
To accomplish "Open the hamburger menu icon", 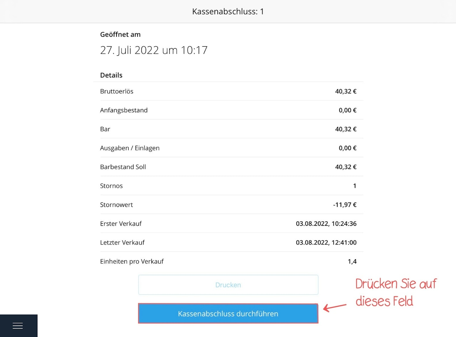I will (x=18, y=326).
